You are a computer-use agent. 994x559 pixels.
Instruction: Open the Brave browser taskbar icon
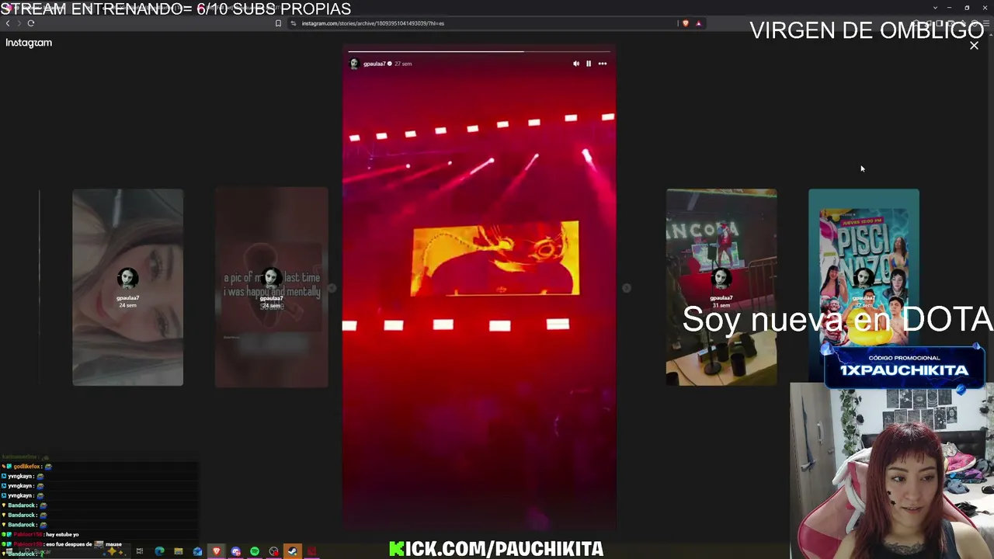(x=217, y=551)
